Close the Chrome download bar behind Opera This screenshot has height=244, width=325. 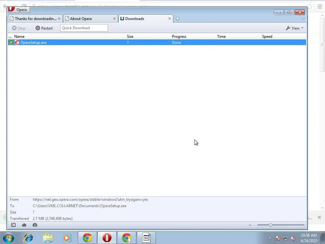(319, 217)
